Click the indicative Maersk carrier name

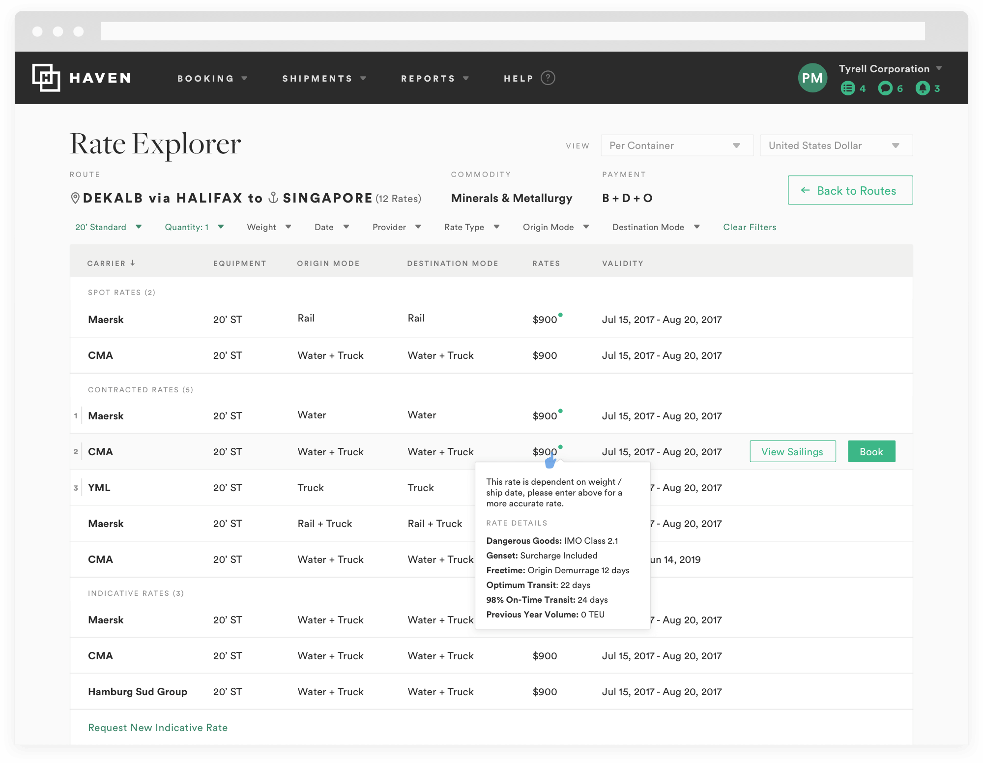point(106,620)
